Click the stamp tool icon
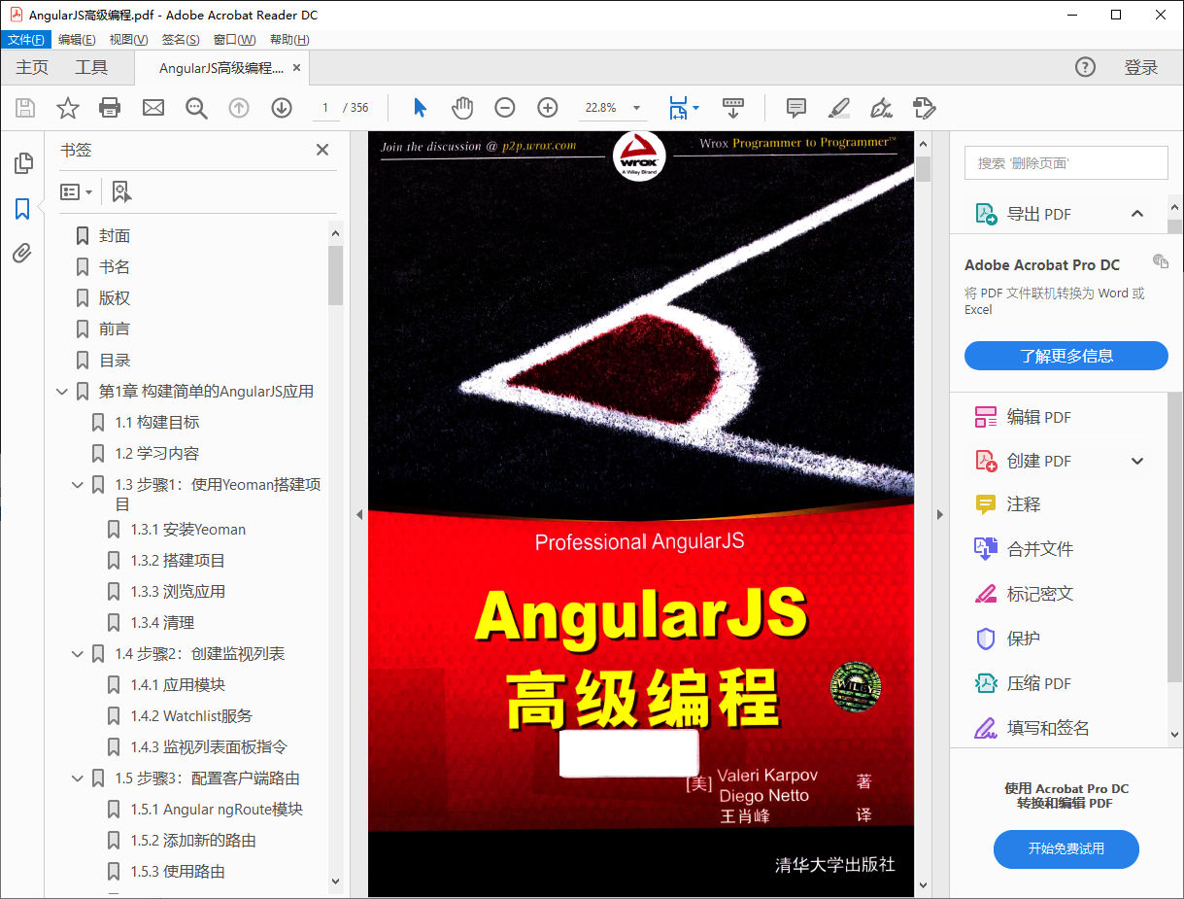The image size is (1184, 899). pyautogui.click(x=924, y=108)
